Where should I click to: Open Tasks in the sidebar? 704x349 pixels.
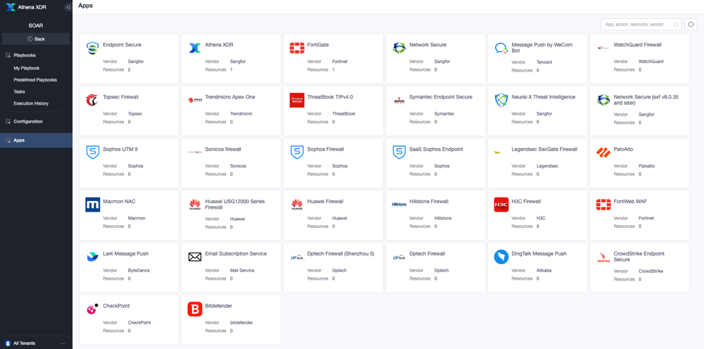(19, 91)
